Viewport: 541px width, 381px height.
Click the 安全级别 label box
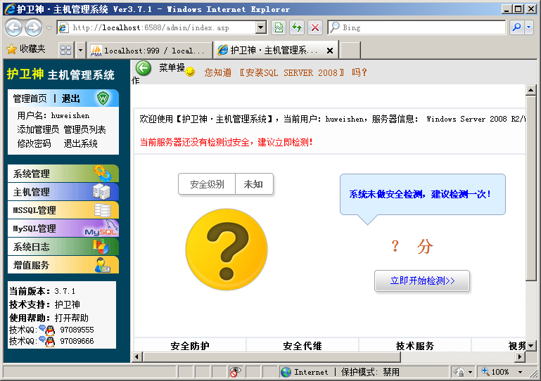tap(207, 184)
